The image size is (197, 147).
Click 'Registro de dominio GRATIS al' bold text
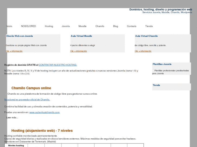[x=21, y=65]
